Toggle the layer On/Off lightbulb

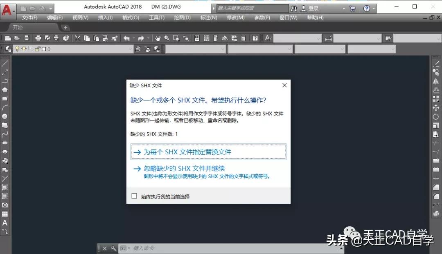pyautogui.click(x=17, y=49)
